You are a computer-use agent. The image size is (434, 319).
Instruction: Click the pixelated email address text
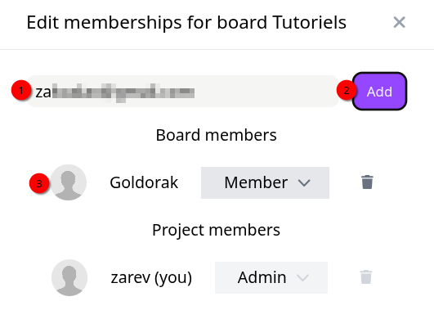coord(123,92)
